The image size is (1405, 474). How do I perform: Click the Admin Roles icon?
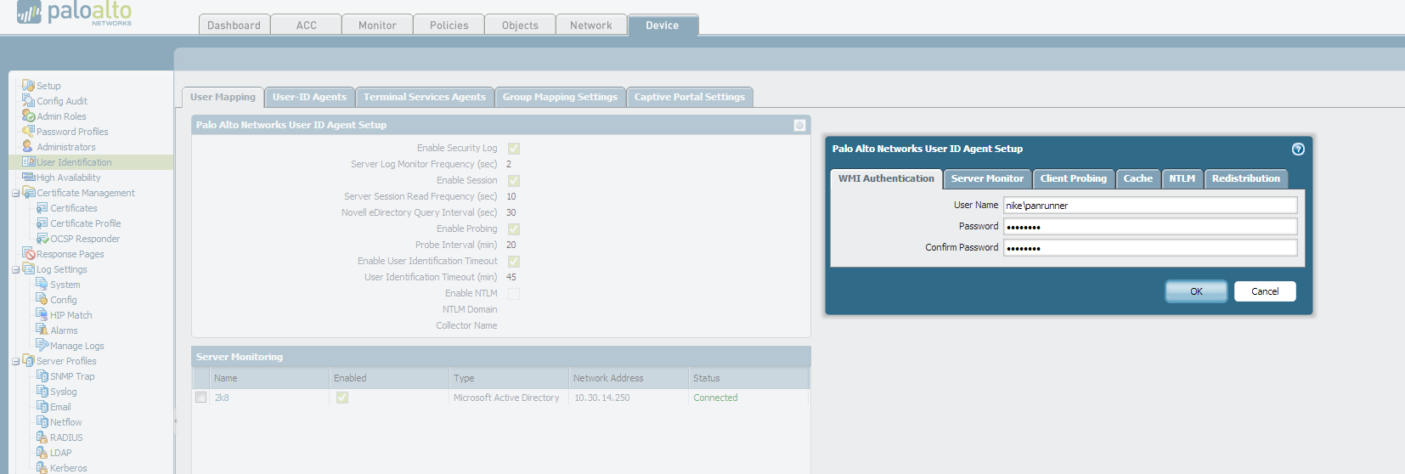point(28,116)
